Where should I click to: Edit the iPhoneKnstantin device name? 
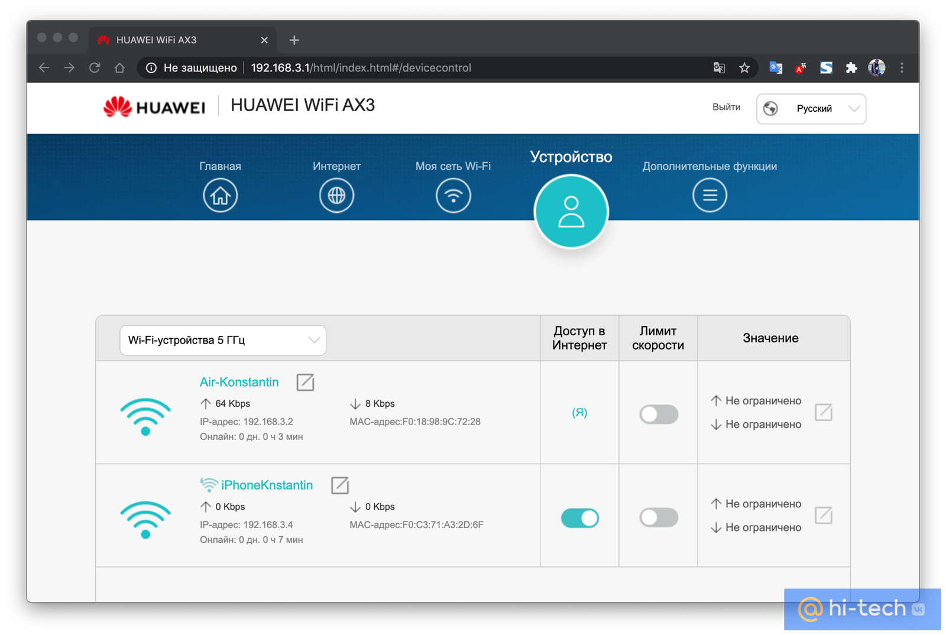(x=339, y=485)
